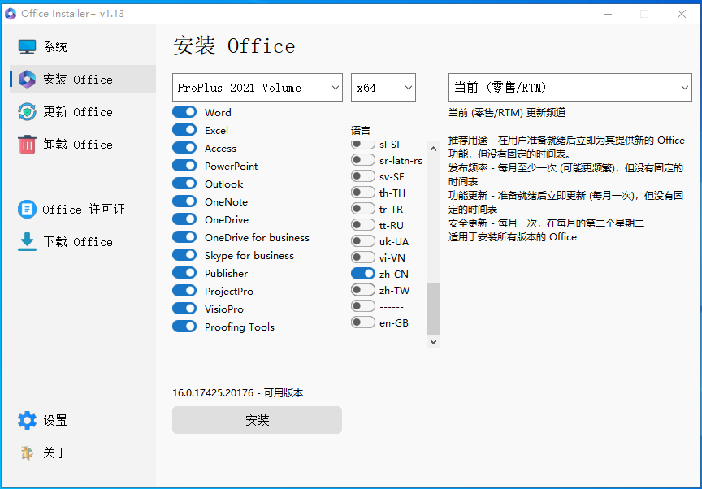Minimize the Office Installer+ window

[608, 14]
